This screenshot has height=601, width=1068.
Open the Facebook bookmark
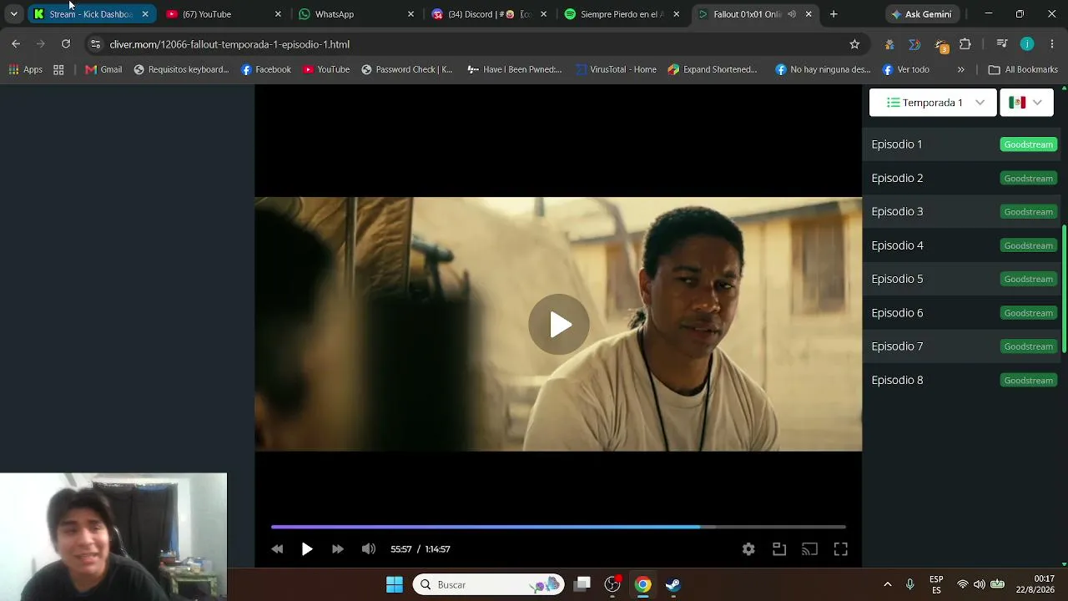pos(266,69)
